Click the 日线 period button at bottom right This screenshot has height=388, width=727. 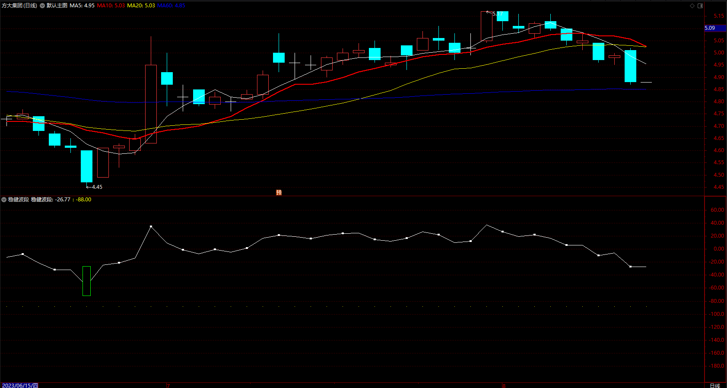tap(715, 385)
